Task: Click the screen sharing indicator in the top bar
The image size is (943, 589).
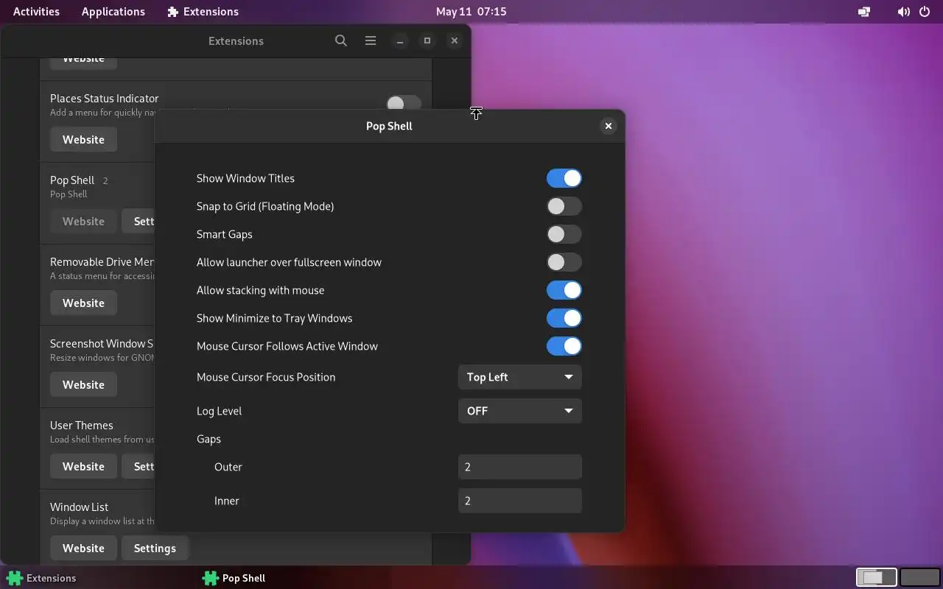Action: [864, 12]
